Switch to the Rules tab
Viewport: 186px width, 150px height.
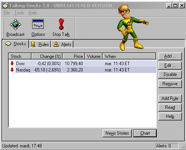pyautogui.click(x=40, y=44)
